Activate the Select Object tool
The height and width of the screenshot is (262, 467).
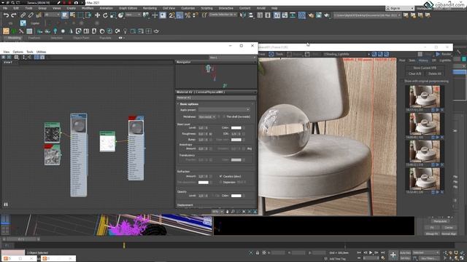[x=65, y=15]
